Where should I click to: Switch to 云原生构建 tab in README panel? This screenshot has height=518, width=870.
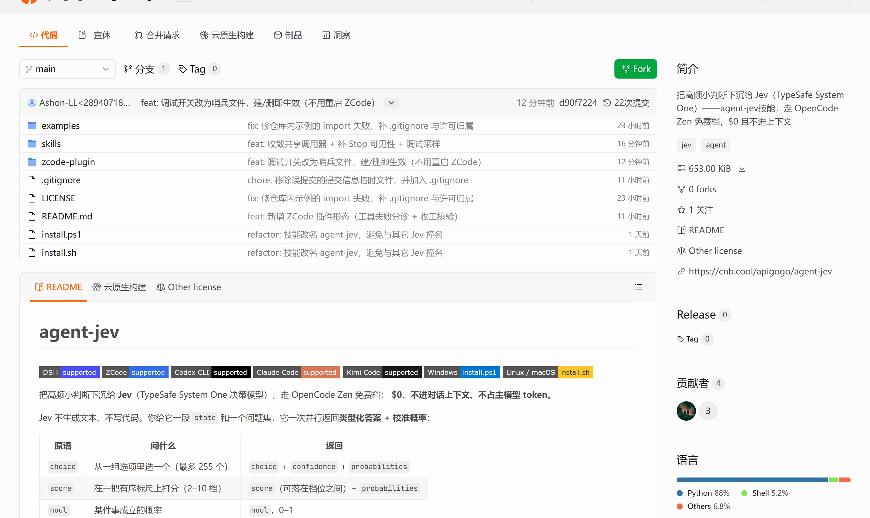coord(119,287)
